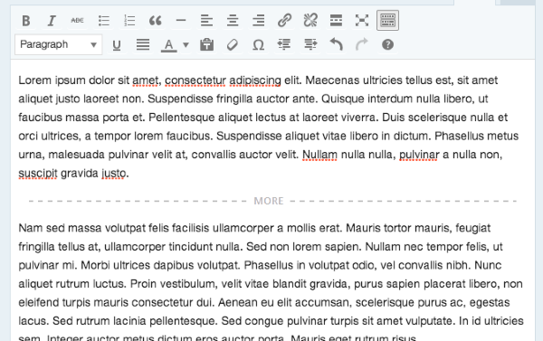Insert a numbered list
Screen dimensions: 543x341
coord(129,21)
